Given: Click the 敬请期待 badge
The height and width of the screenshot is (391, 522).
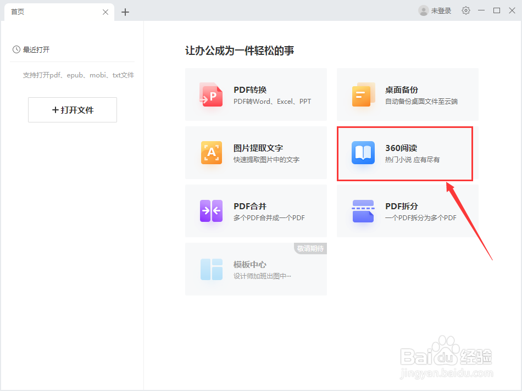Looking at the screenshot, I should tap(310, 248).
